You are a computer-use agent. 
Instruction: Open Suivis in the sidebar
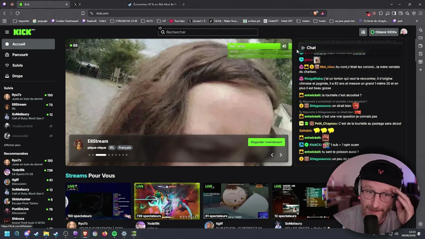tap(28, 65)
